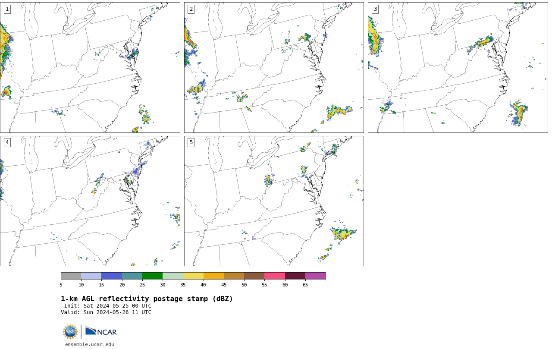Click the ensemble.ucar.edu text
Screen dimensions: 552x349
[x=90, y=344]
